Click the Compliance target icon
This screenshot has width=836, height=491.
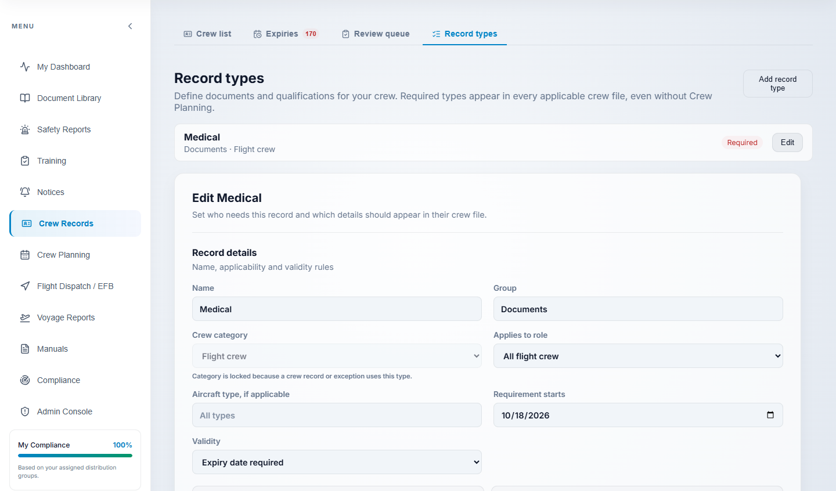click(x=25, y=380)
